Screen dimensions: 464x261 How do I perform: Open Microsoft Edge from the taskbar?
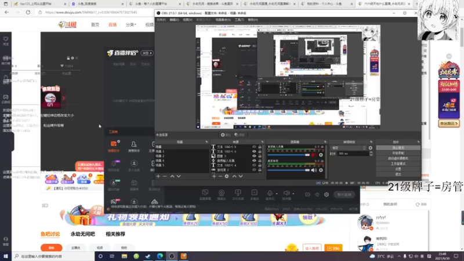160,256
